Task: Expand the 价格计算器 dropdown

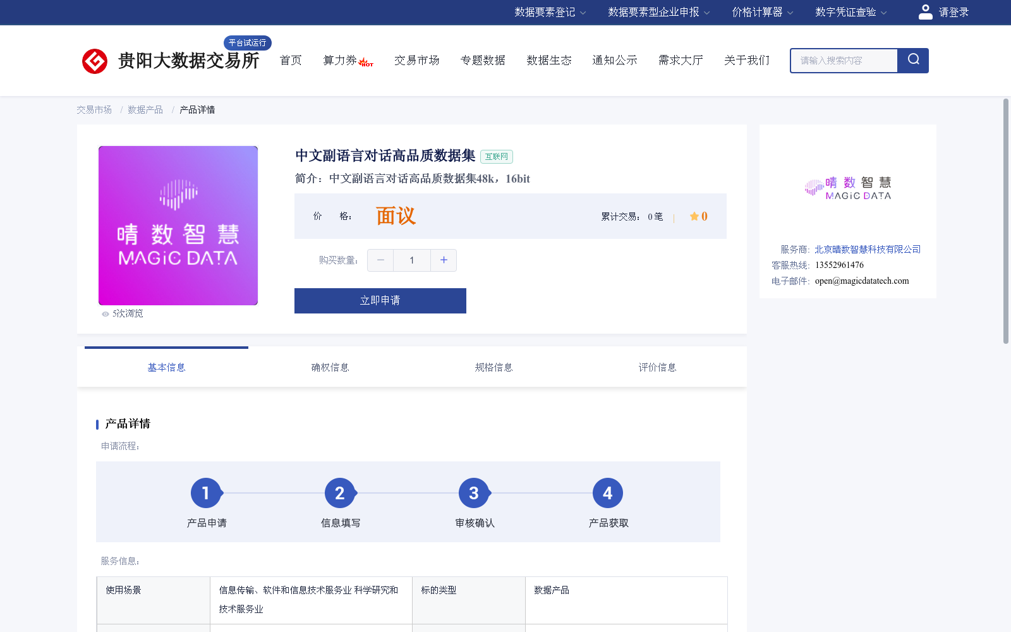Action: click(x=763, y=12)
